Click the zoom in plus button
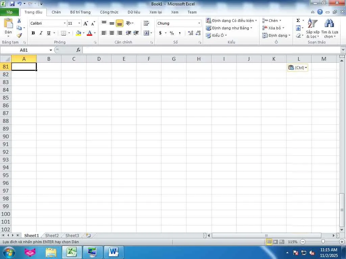The height and width of the screenshot is (259, 346). (x=342, y=242)
